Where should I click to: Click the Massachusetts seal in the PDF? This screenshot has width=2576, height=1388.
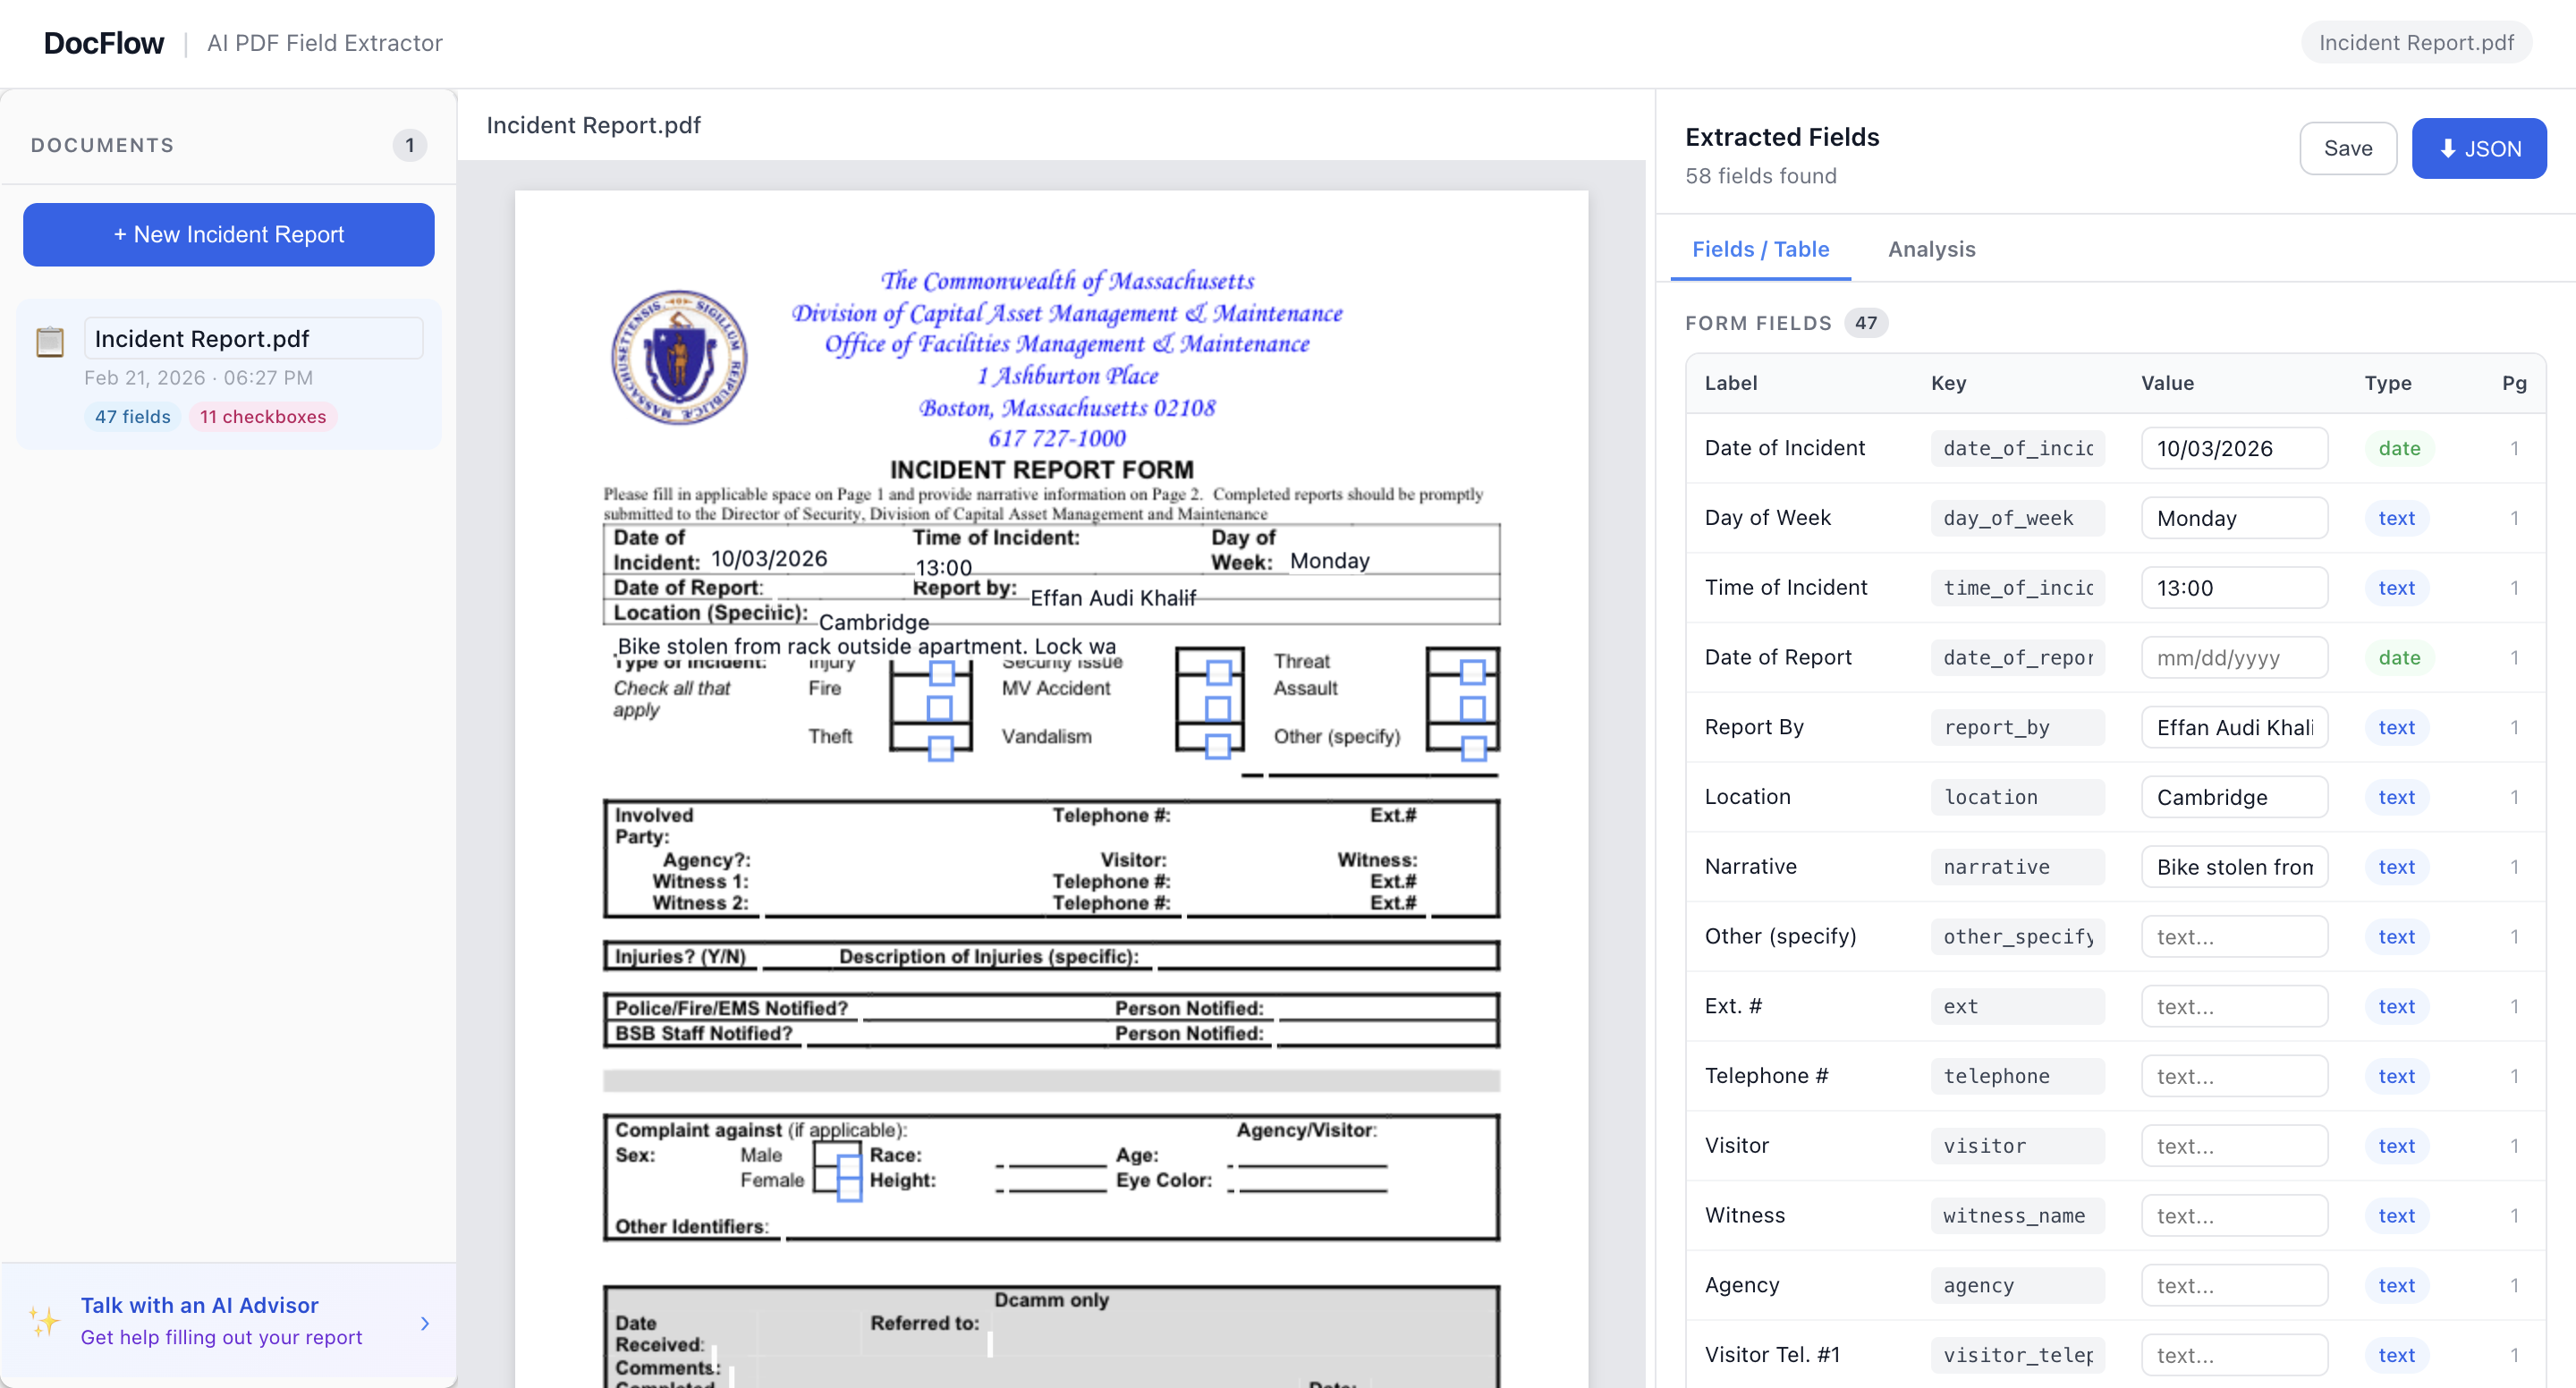tap(679, 358)
